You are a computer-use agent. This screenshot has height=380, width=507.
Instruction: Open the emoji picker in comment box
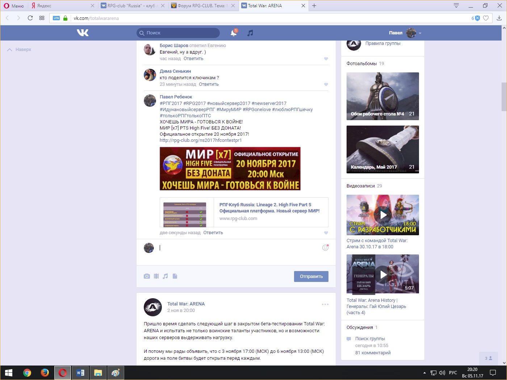325,248
